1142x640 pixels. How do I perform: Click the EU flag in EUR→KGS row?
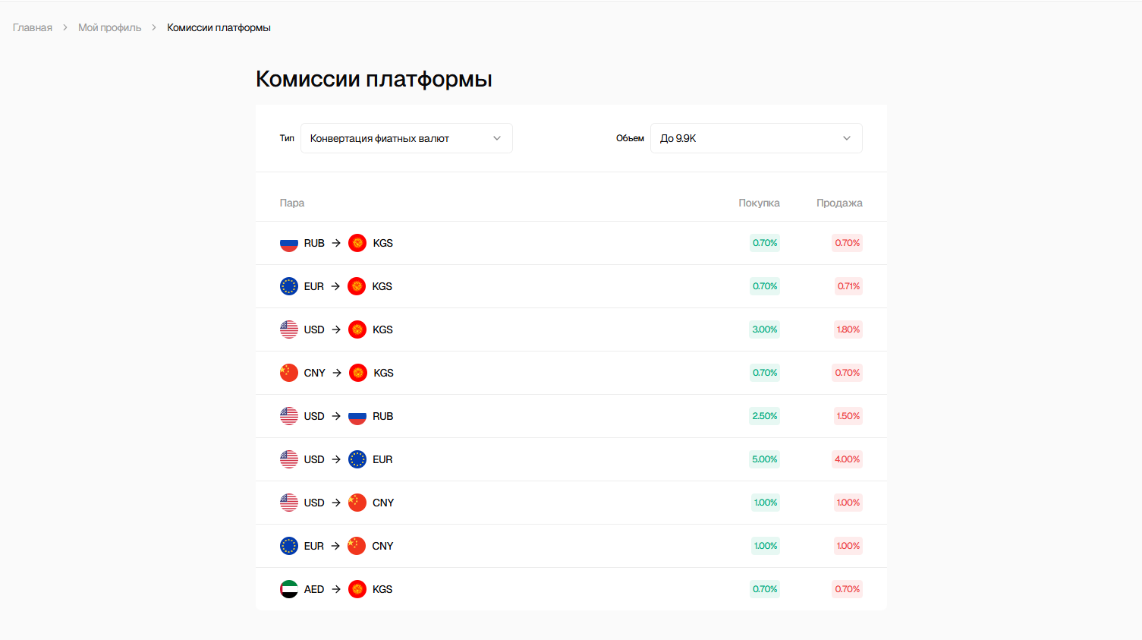coord(288,286)
